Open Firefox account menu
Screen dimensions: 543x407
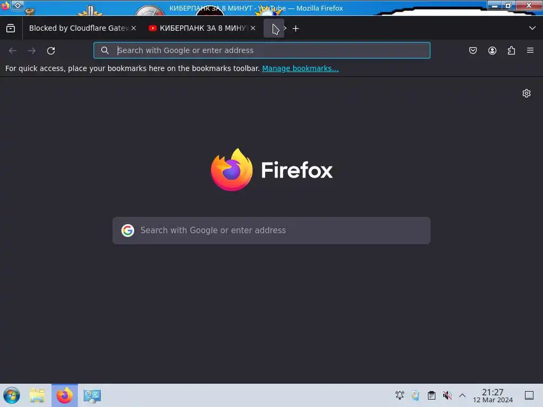(492, 51)
